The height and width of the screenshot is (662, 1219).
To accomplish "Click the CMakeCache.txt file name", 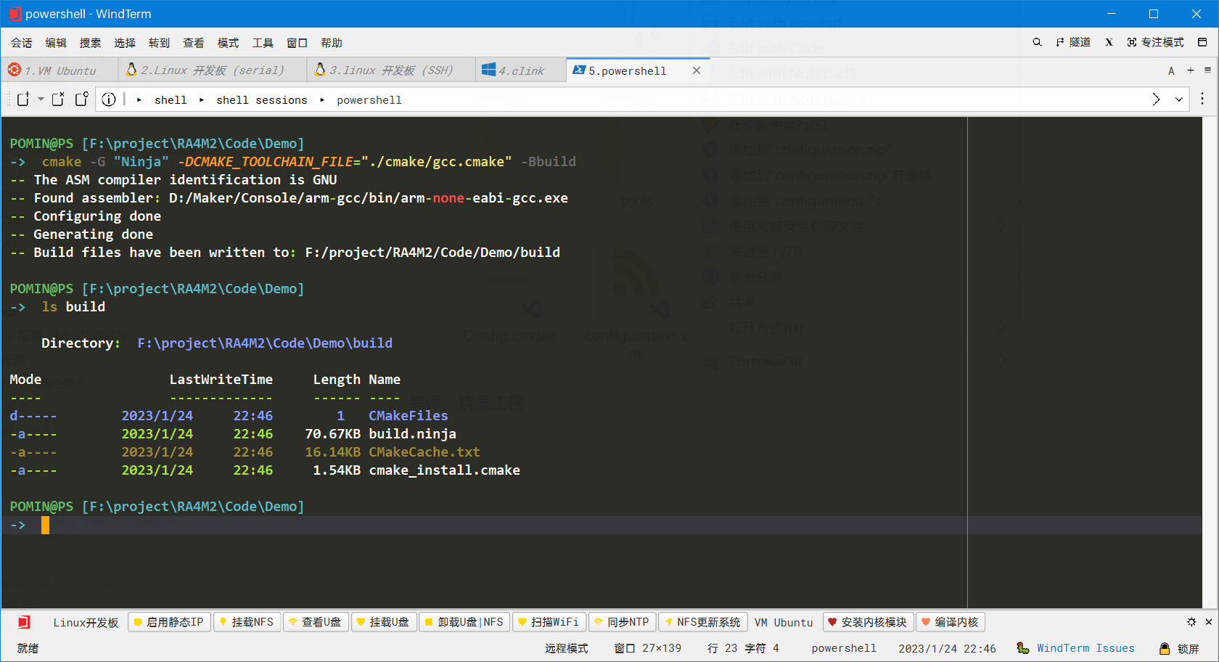I will (424, 451).
